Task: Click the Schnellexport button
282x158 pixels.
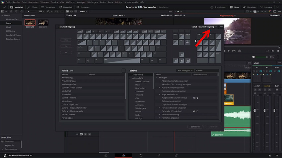Action: click(x=218, y=7)
